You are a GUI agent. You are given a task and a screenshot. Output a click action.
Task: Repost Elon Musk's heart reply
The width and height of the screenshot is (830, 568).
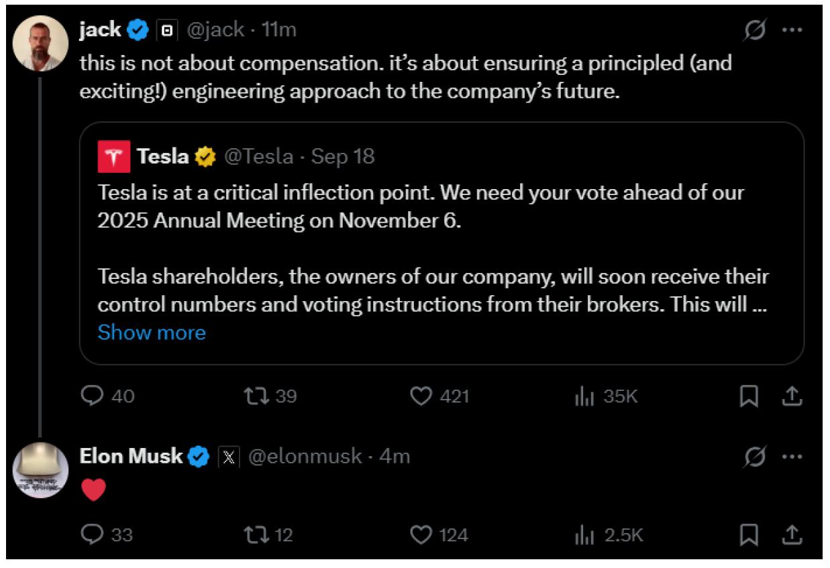point(256,534)
